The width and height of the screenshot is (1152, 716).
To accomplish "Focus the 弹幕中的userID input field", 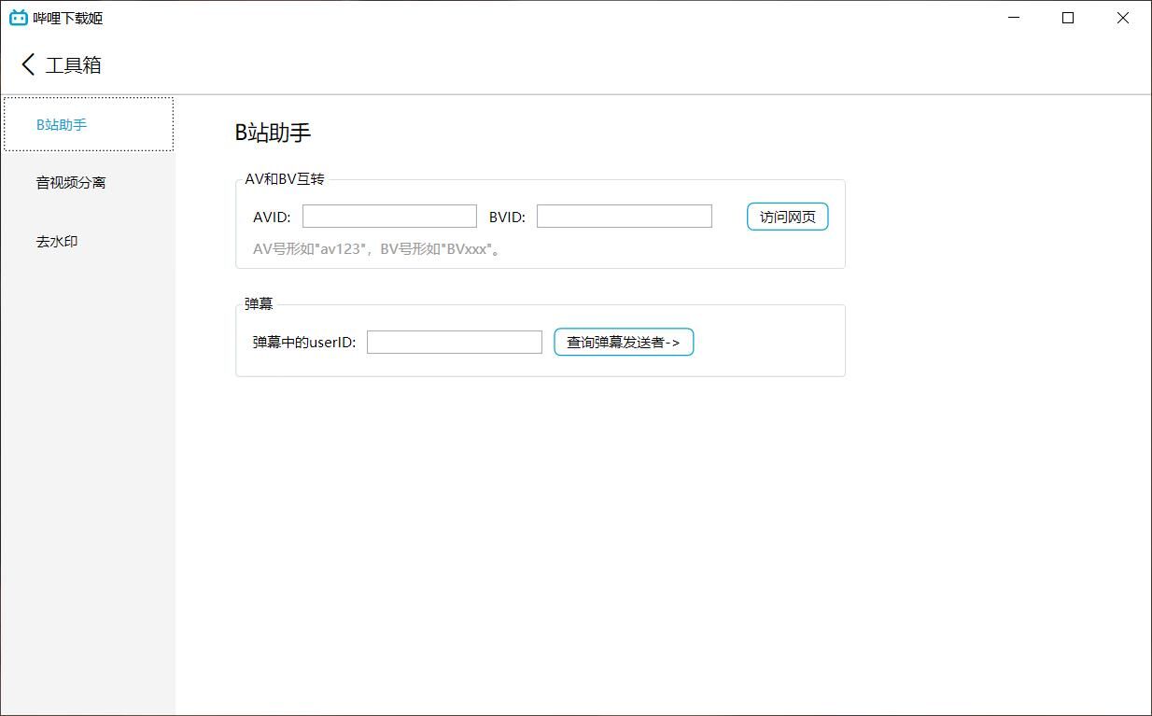I will point(454,343).
